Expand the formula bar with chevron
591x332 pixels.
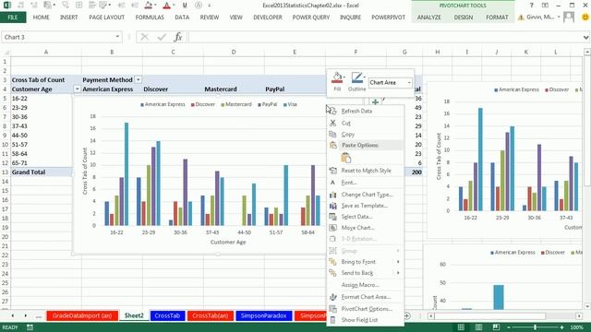point(585,37)
